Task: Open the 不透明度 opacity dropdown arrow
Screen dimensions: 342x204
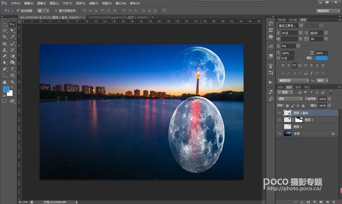Action: 329,99
